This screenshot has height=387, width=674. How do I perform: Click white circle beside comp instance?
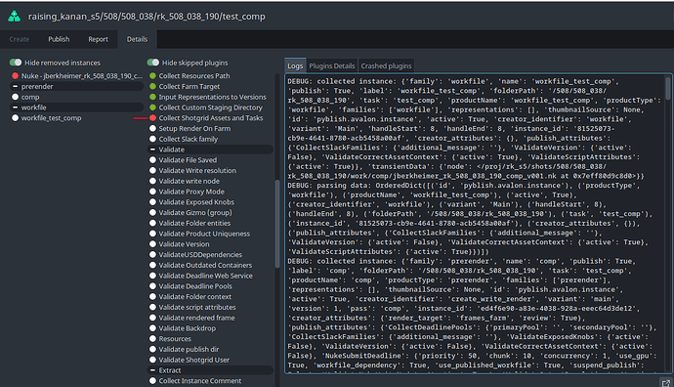[x=15, y=97]
